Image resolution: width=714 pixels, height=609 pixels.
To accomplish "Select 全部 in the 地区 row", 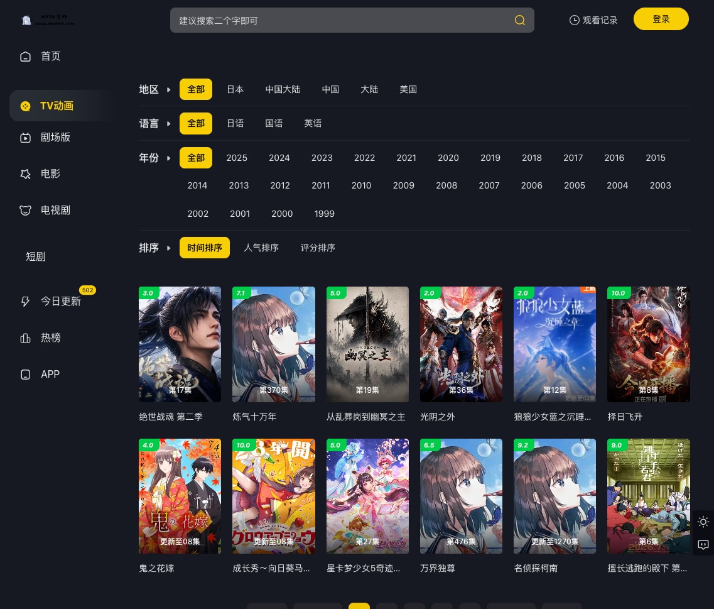I will coord(196,89).
